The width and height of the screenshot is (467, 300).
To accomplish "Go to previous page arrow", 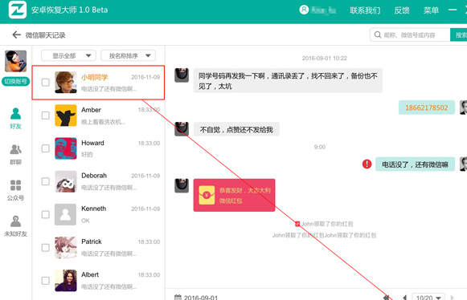I will point(405,297).
